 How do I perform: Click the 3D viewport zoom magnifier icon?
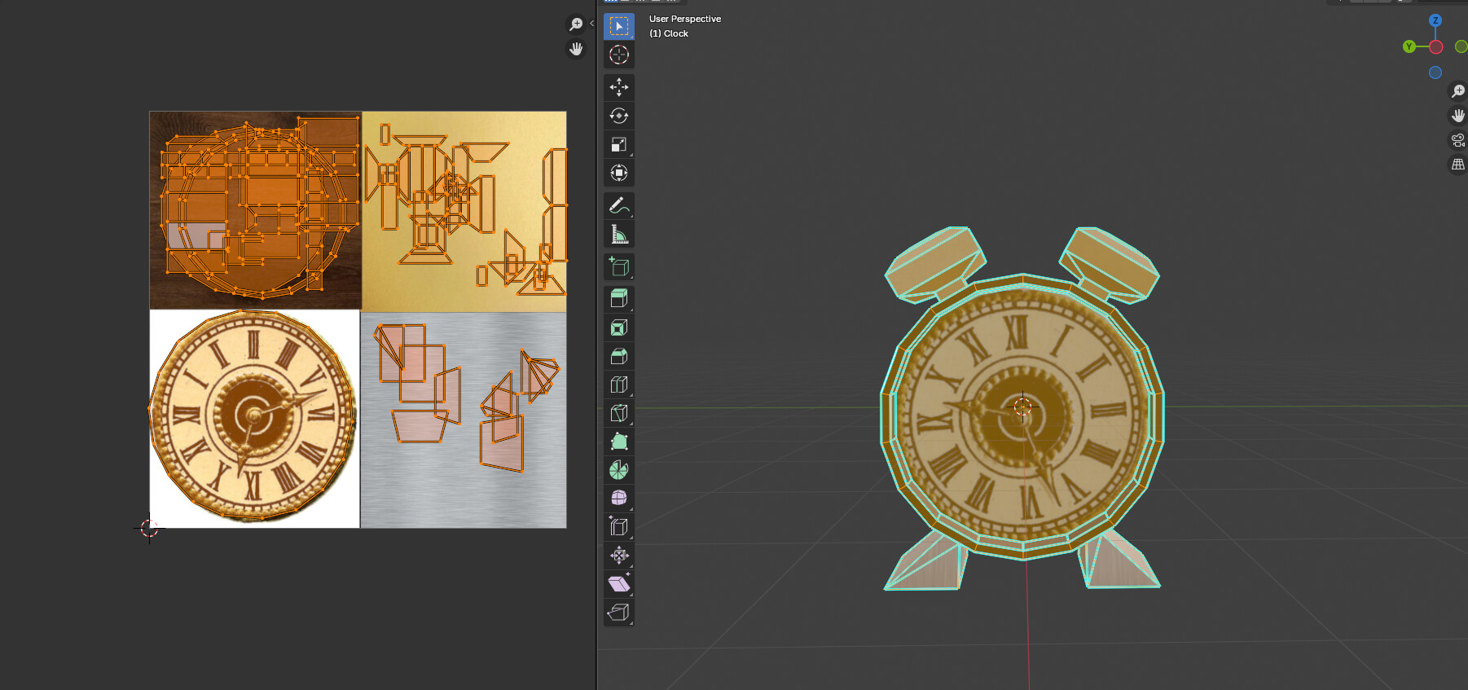pyautogui.click(x=1458, y=91)
